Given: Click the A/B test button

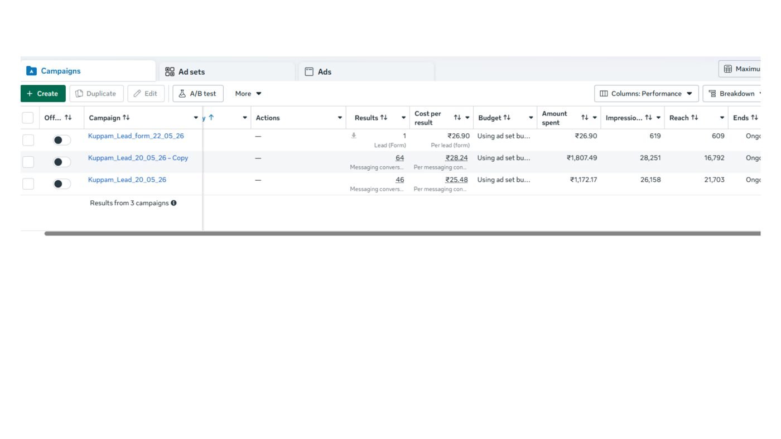Looking at the screenshot, I should (x=198, y=94).
